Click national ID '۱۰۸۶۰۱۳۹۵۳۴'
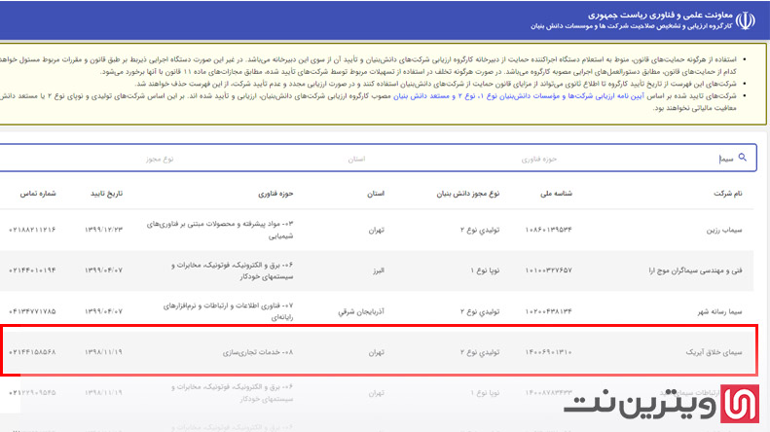 (x=548, y=230)
